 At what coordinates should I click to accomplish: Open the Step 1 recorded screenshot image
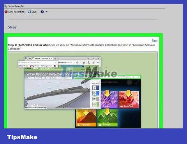83,90
